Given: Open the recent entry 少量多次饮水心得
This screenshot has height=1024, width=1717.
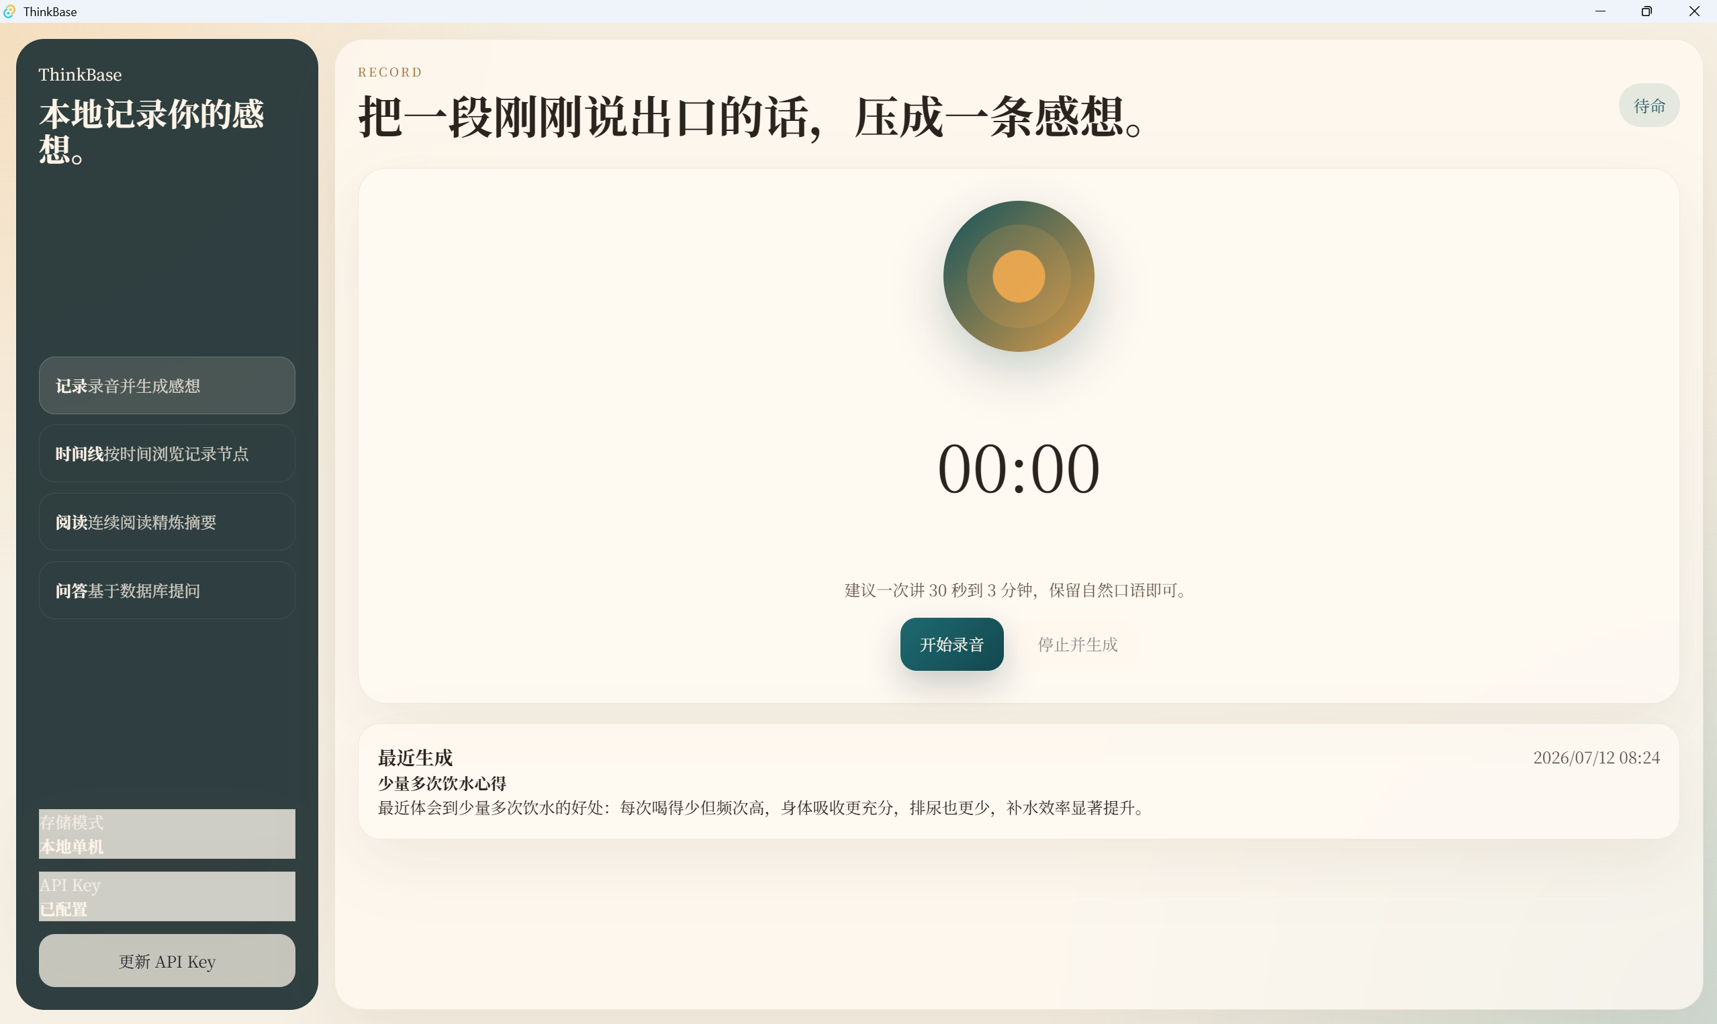Looking at the screenshot, I should coord(441,783).
